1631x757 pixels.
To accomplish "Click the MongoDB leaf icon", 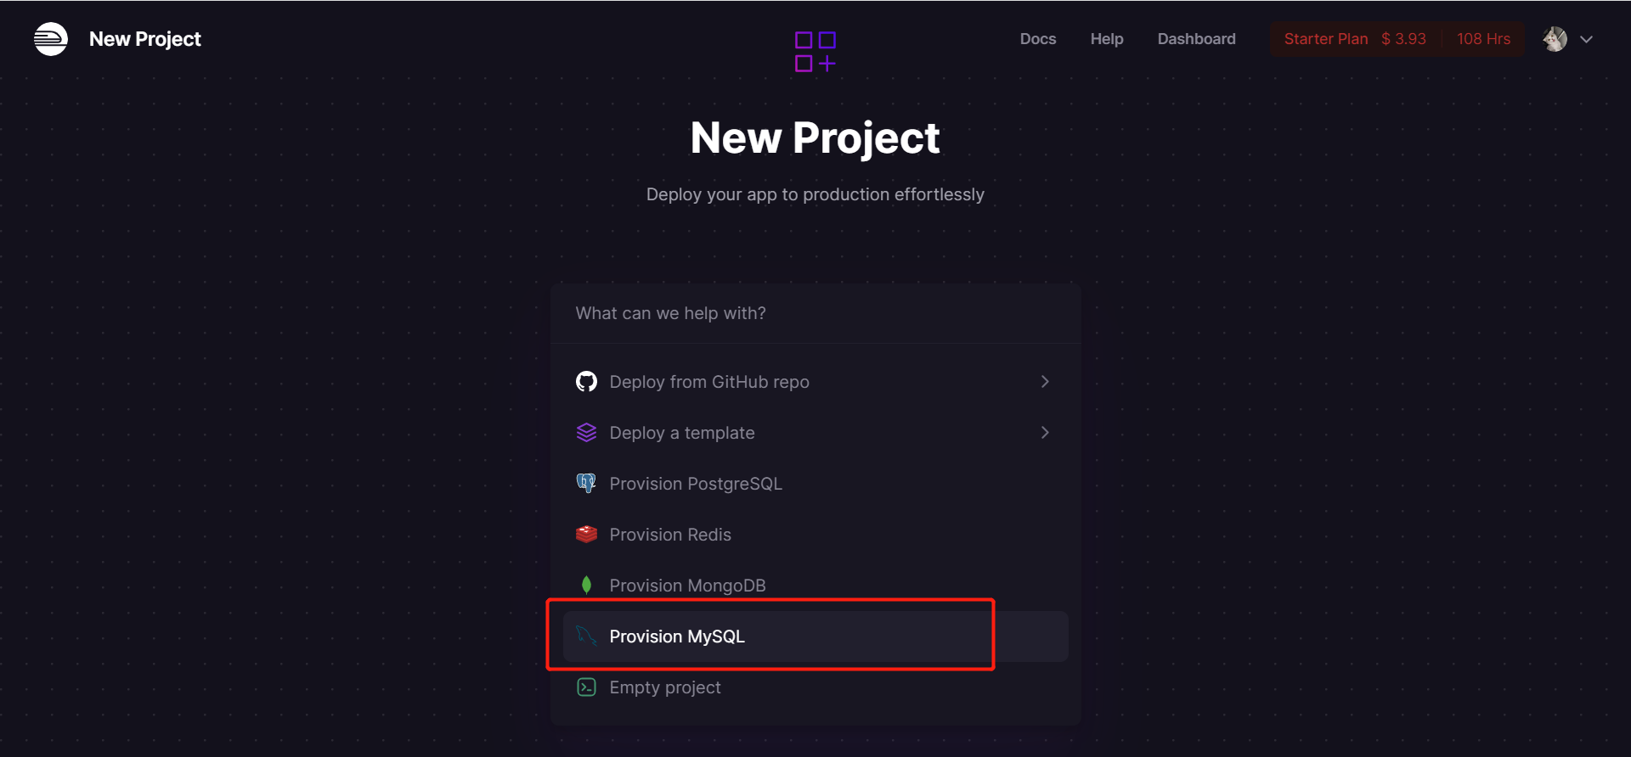I will [586, 585].
